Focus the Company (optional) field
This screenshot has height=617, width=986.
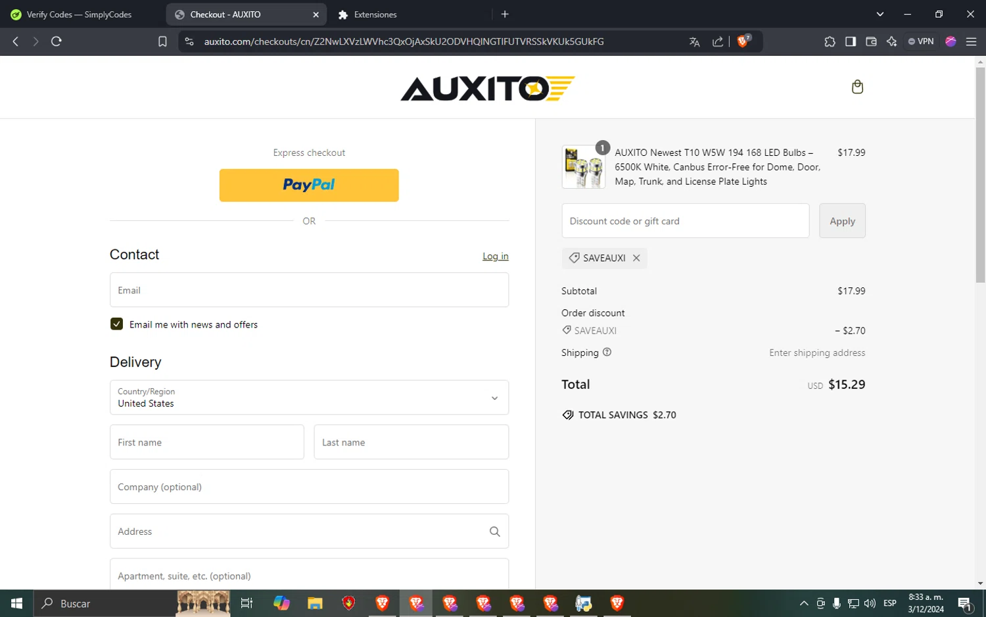[x=309, y=487]
